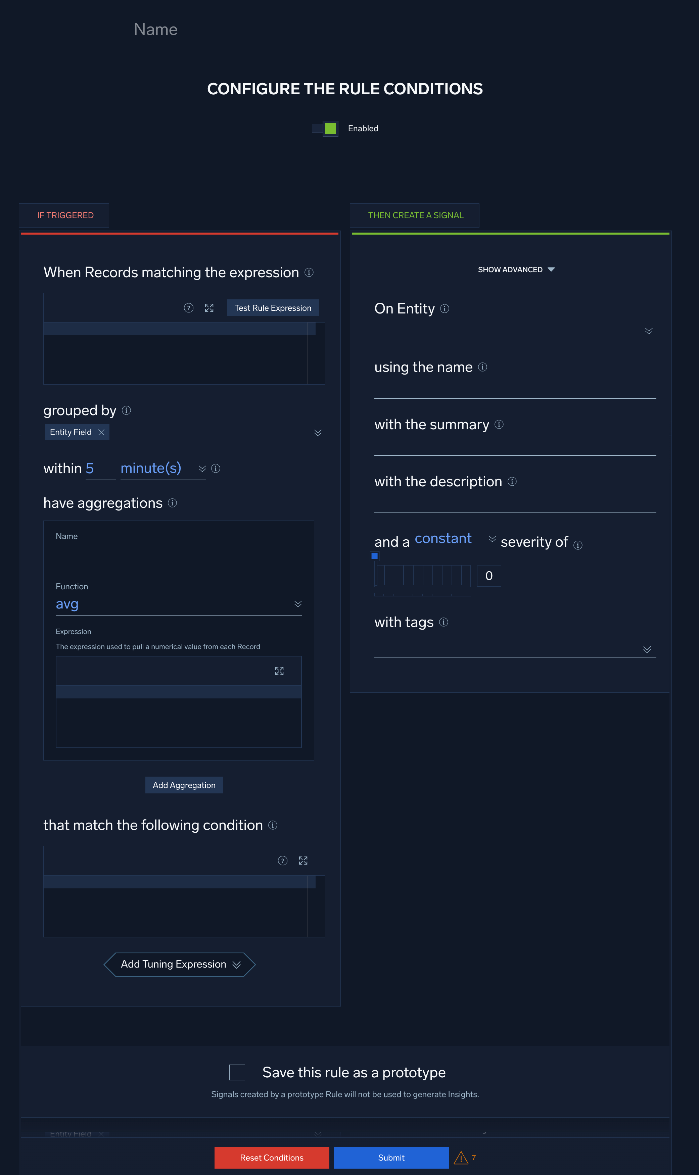Open help for the matching condition editor
The image size is (699, 1175).
pos(282,860)
